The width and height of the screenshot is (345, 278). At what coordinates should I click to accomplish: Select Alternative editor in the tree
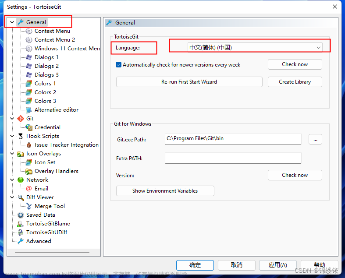[x=57, y=110]
